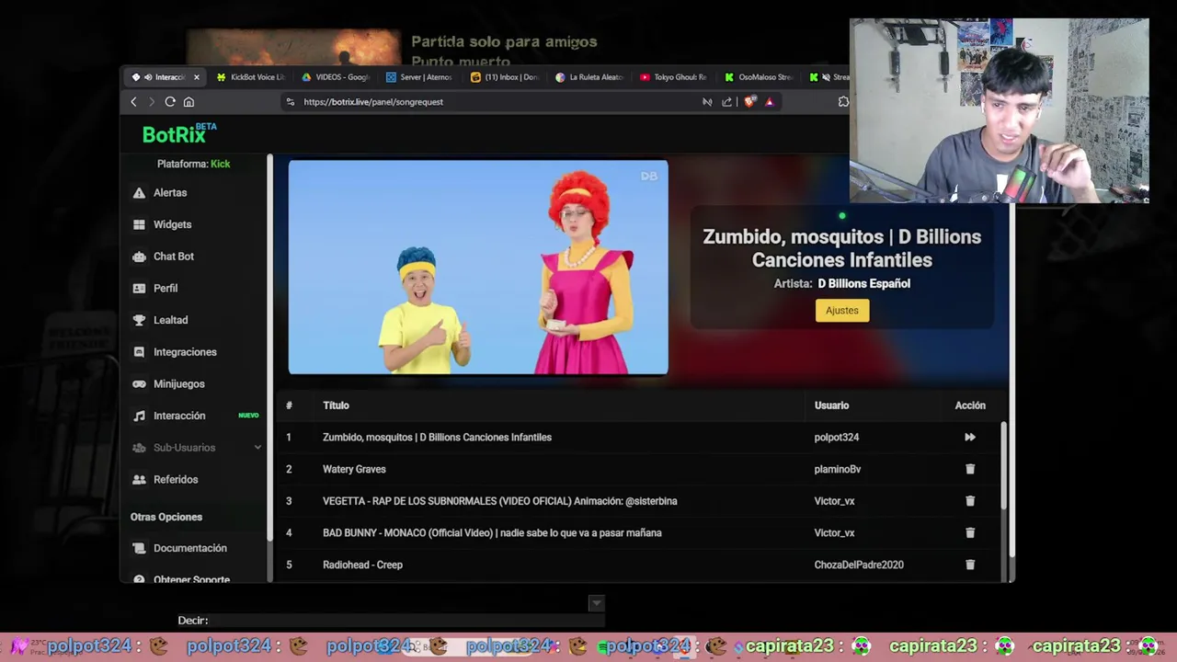Click the Brave shields icon
Viewport: 1177px width, 662px height.
(x=750, y=102)
